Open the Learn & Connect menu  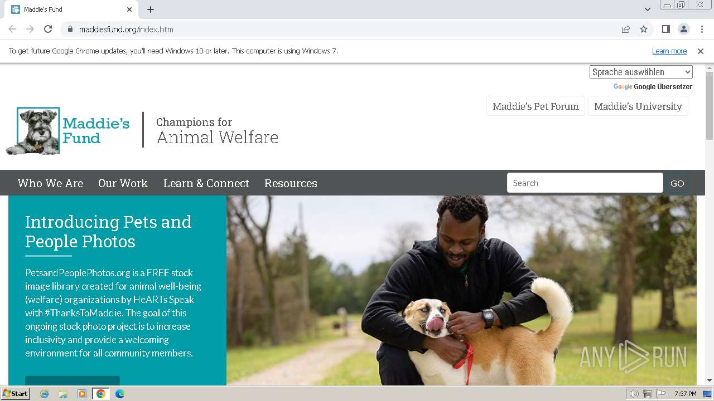point(206,183)
